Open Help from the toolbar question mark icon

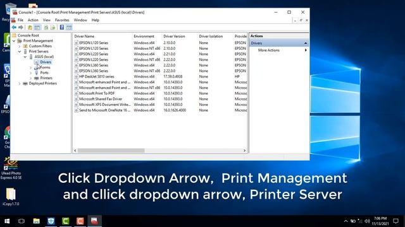(62, 27)
